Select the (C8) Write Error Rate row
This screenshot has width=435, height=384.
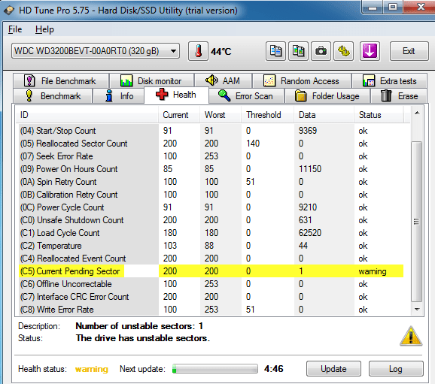coord(211,309)
